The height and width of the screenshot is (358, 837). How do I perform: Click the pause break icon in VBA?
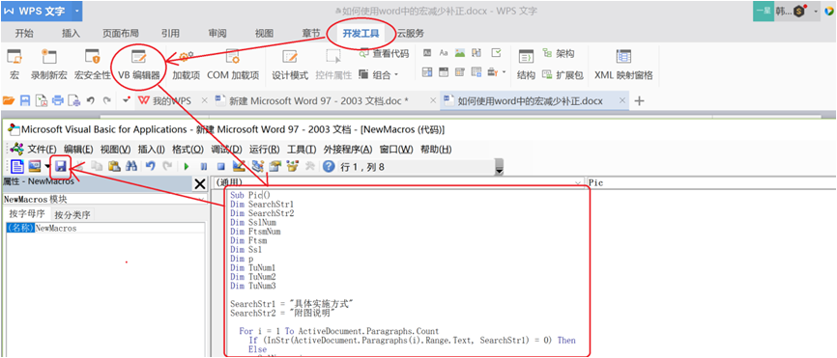203,167
